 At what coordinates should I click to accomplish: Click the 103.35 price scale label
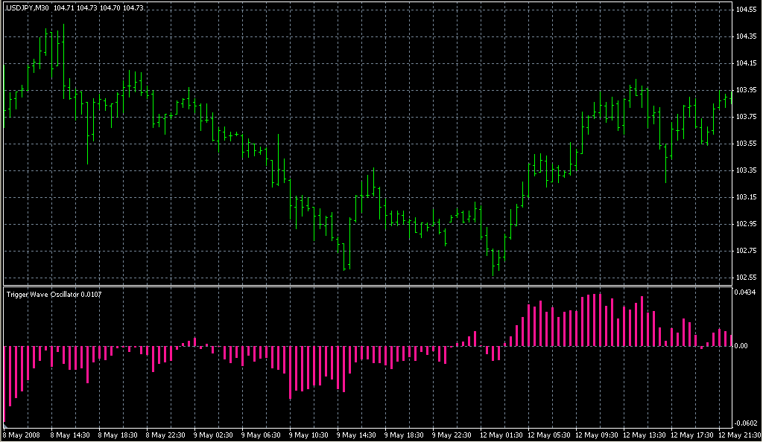click(746, 170)
